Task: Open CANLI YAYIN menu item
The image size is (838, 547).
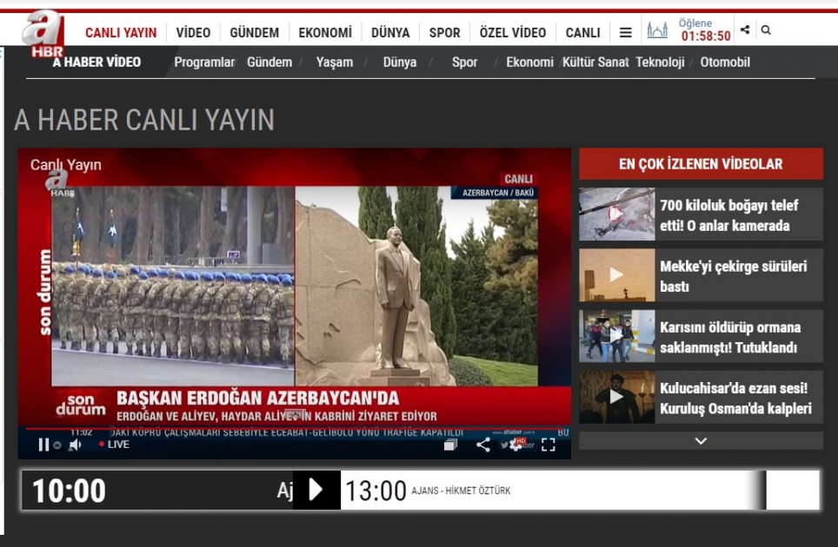Action: coord(121,32)
